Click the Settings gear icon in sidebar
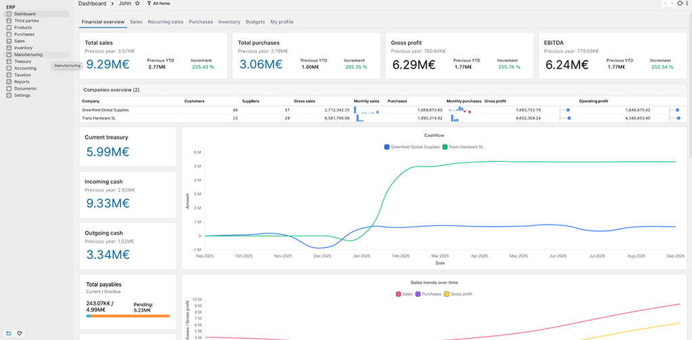The height and width of the screenshot is (340, 692). pyautogui.click(x=9, y=95)
